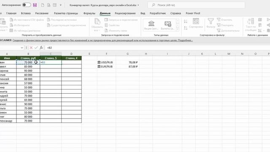Import data using Из текстового/CSV-файла

[x=27, y=20]
